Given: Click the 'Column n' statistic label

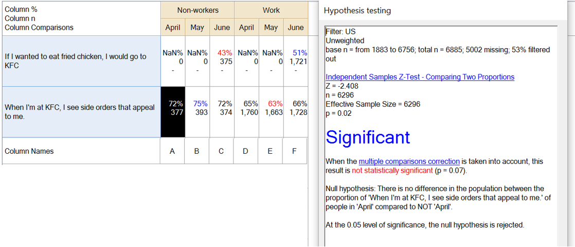Looking at the screenshot, I should [20, 18].
